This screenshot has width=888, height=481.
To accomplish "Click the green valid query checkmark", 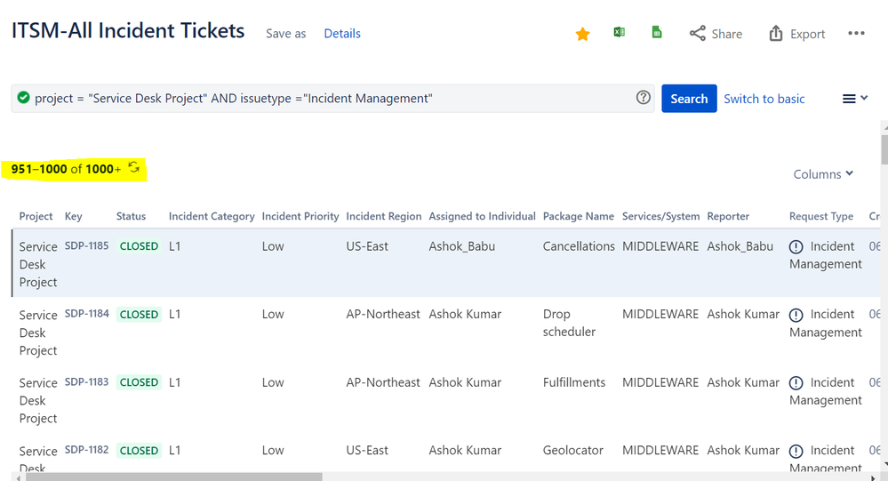I will point(23,98).
